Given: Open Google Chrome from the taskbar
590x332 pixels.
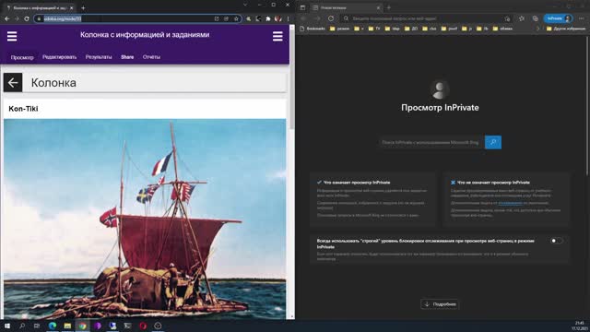Looking at the screenshot, I should coord(82,326).
